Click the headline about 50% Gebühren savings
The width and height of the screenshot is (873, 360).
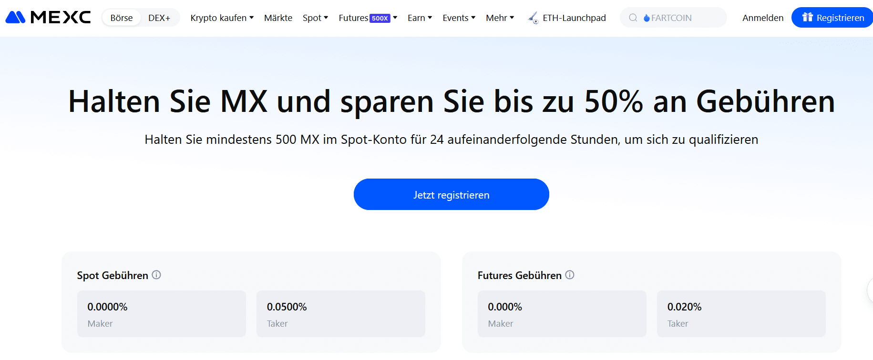pos(452,101)
